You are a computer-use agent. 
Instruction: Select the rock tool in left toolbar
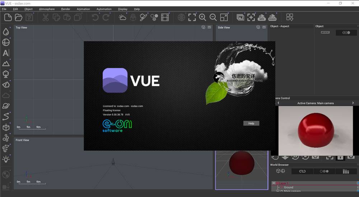point(6,85)
